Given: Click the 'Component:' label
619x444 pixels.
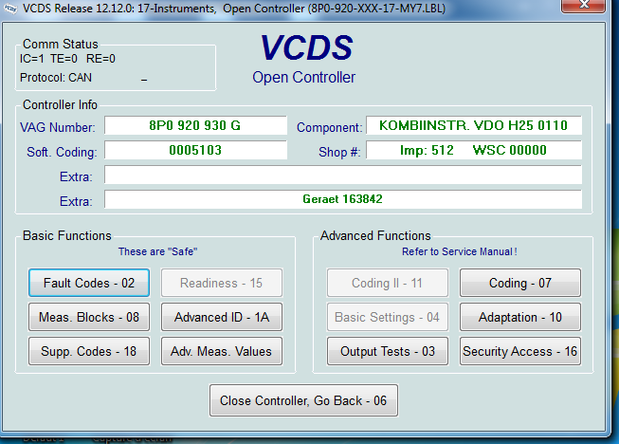Looking at the screenshot, I should (329, 127).
